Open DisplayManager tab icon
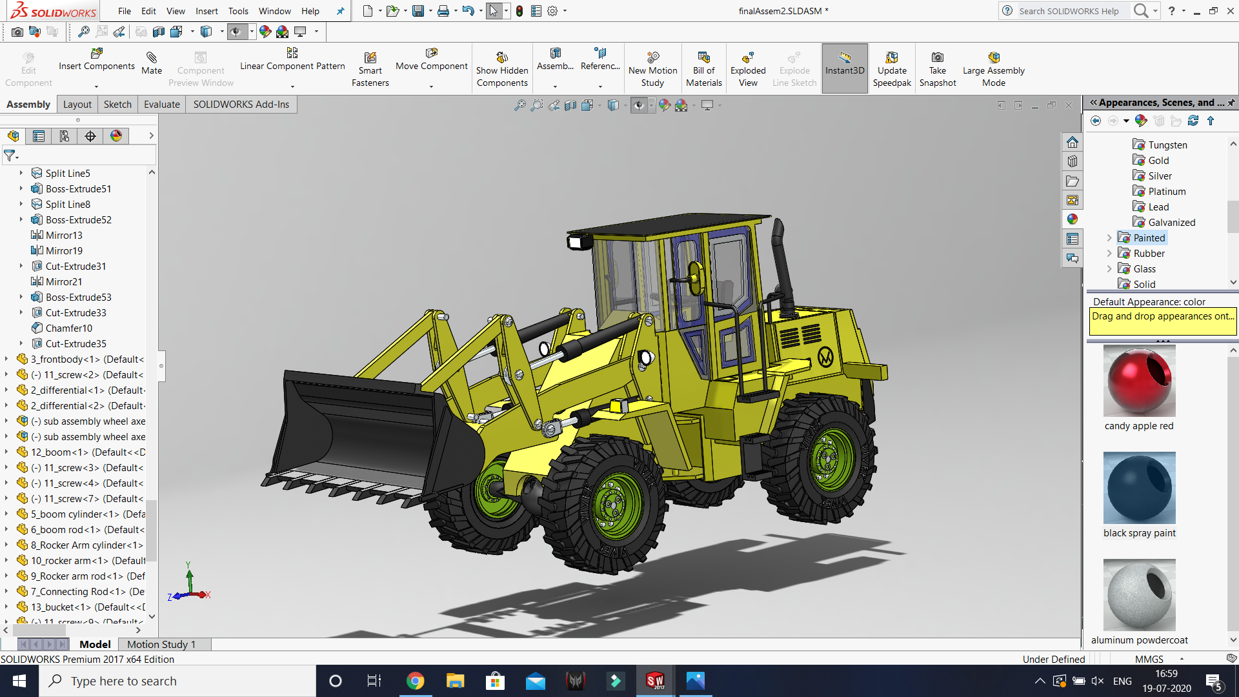1239x697 pixels. coord(116,136)
